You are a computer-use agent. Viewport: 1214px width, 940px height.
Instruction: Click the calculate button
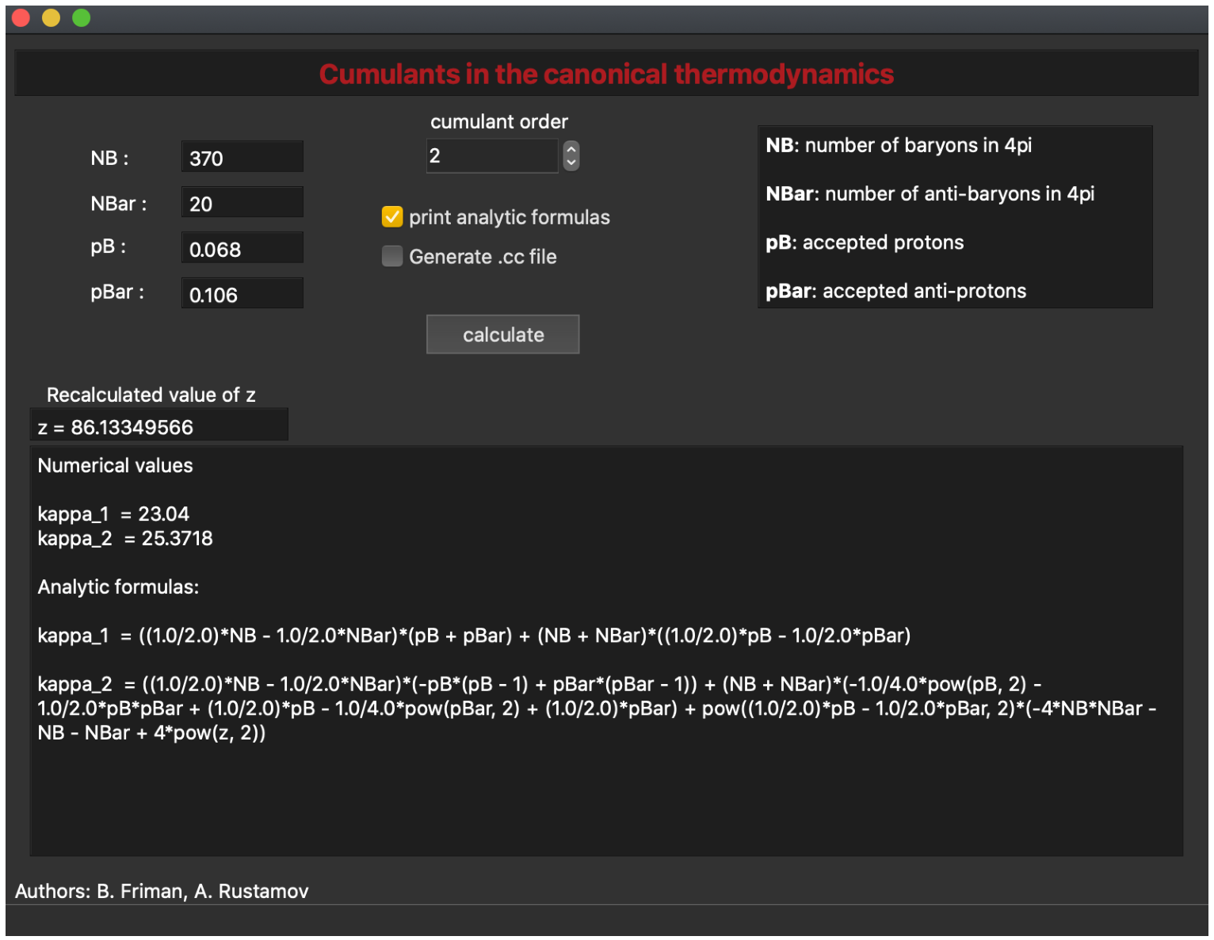(502, 334)
